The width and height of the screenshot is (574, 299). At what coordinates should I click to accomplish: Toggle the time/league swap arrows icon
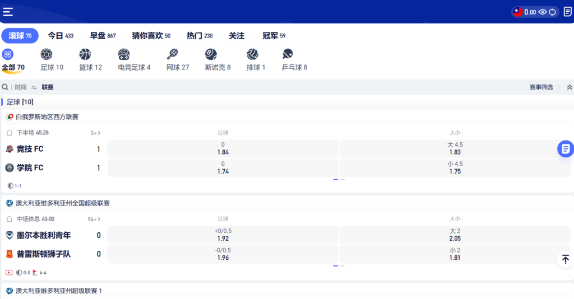click(34, 87)
